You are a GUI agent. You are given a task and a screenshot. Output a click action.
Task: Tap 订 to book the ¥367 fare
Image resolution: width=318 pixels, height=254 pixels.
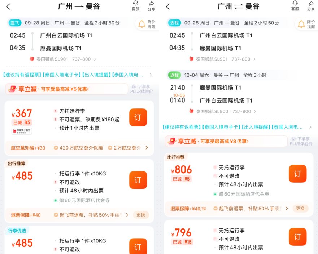138,117
